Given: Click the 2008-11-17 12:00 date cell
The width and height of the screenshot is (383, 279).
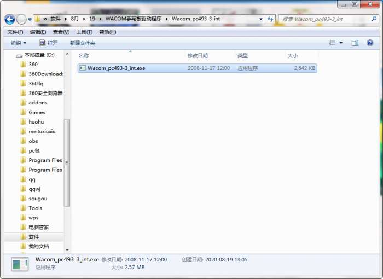Looking at the screenshot, I should click(208, 68).
